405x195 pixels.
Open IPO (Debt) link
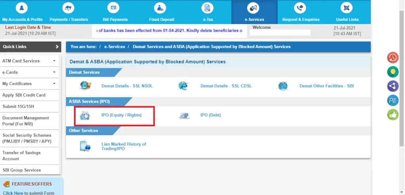210,115
